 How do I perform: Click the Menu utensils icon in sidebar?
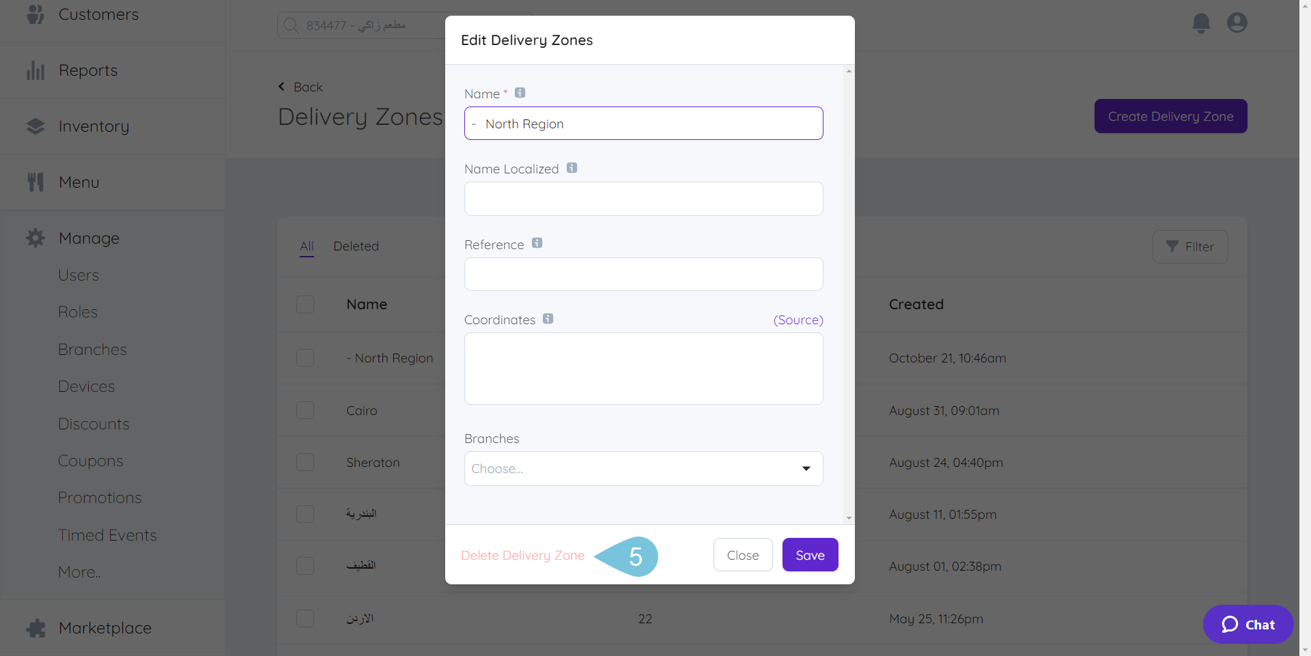(x=36, y=181)
